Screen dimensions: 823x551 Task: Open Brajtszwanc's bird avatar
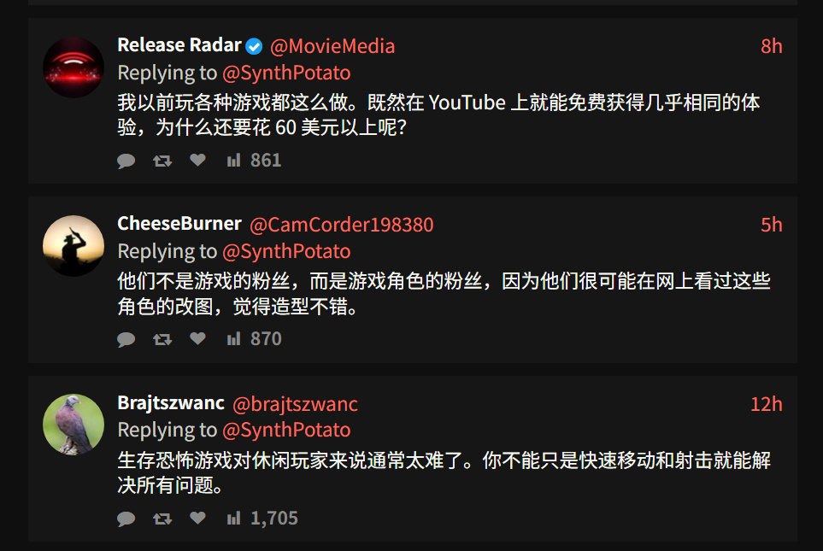coord(73,425)
